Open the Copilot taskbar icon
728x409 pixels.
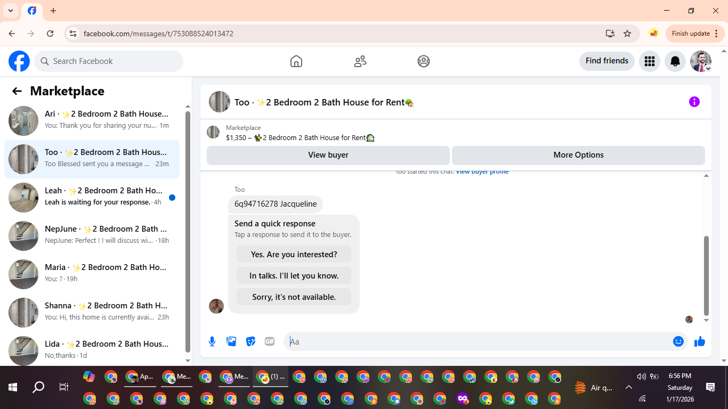(x=89, y=377)
